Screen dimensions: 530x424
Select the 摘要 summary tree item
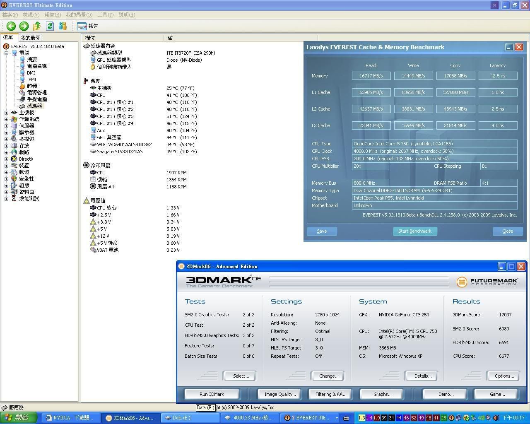point(32,60)
